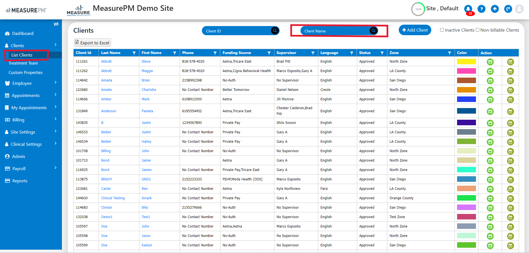Open the First Name column filter
This screenshot has height=253, width=529.
[x=175, y=53]
